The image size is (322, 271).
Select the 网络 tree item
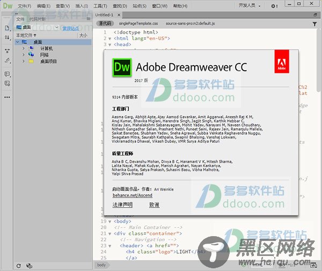(x=45, y=55)
